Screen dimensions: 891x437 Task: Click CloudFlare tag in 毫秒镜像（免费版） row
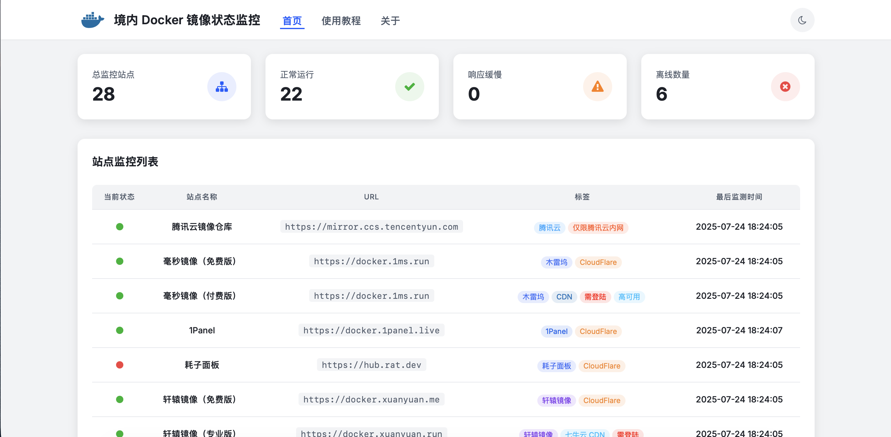coord(598,262)
